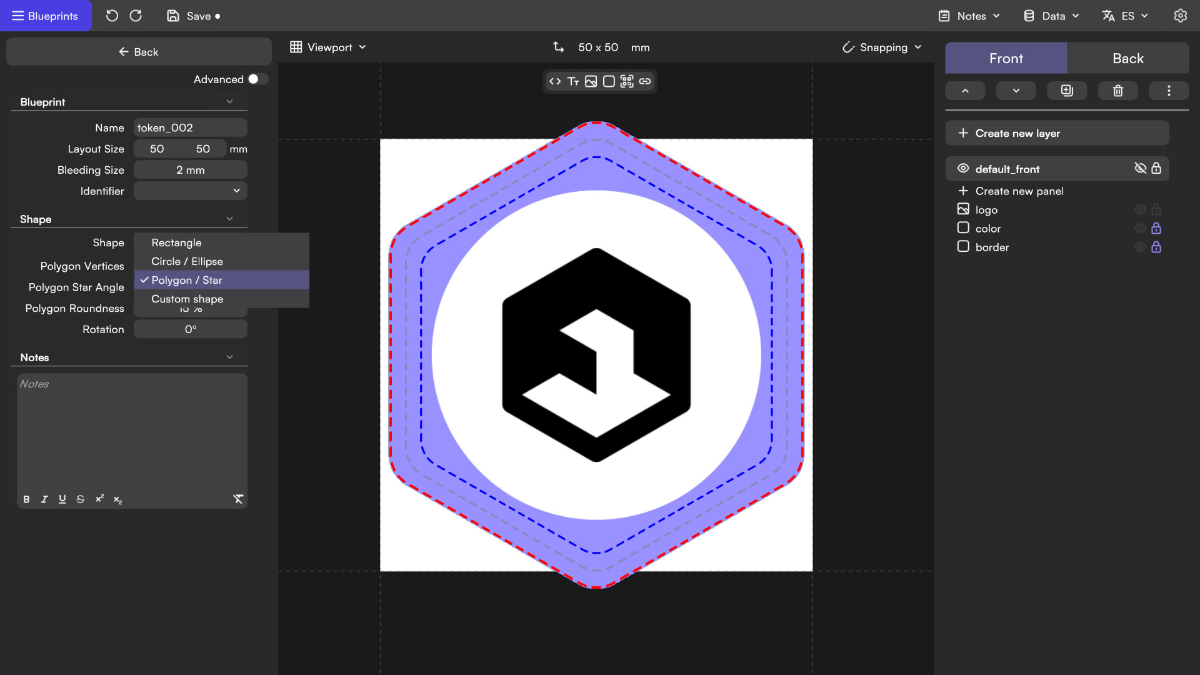Click the link tool icon in canvas toolbar
The height and width of the screenshot is (675, 1200).
645,81
